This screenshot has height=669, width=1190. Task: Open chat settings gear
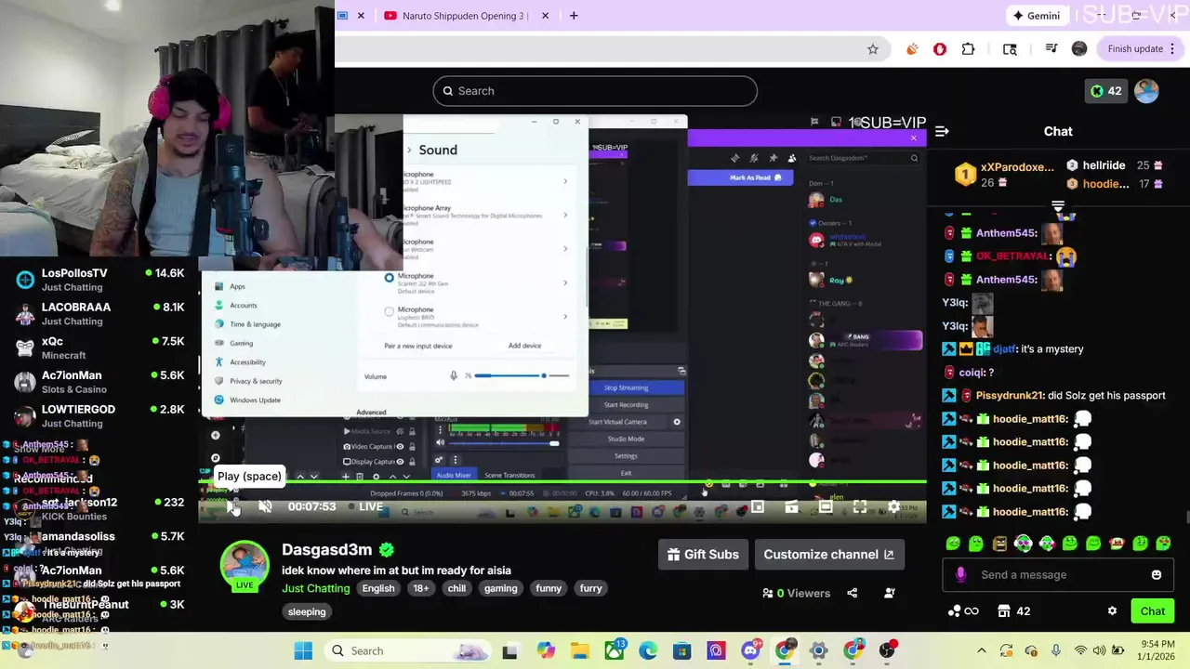tap(1112, 611)
